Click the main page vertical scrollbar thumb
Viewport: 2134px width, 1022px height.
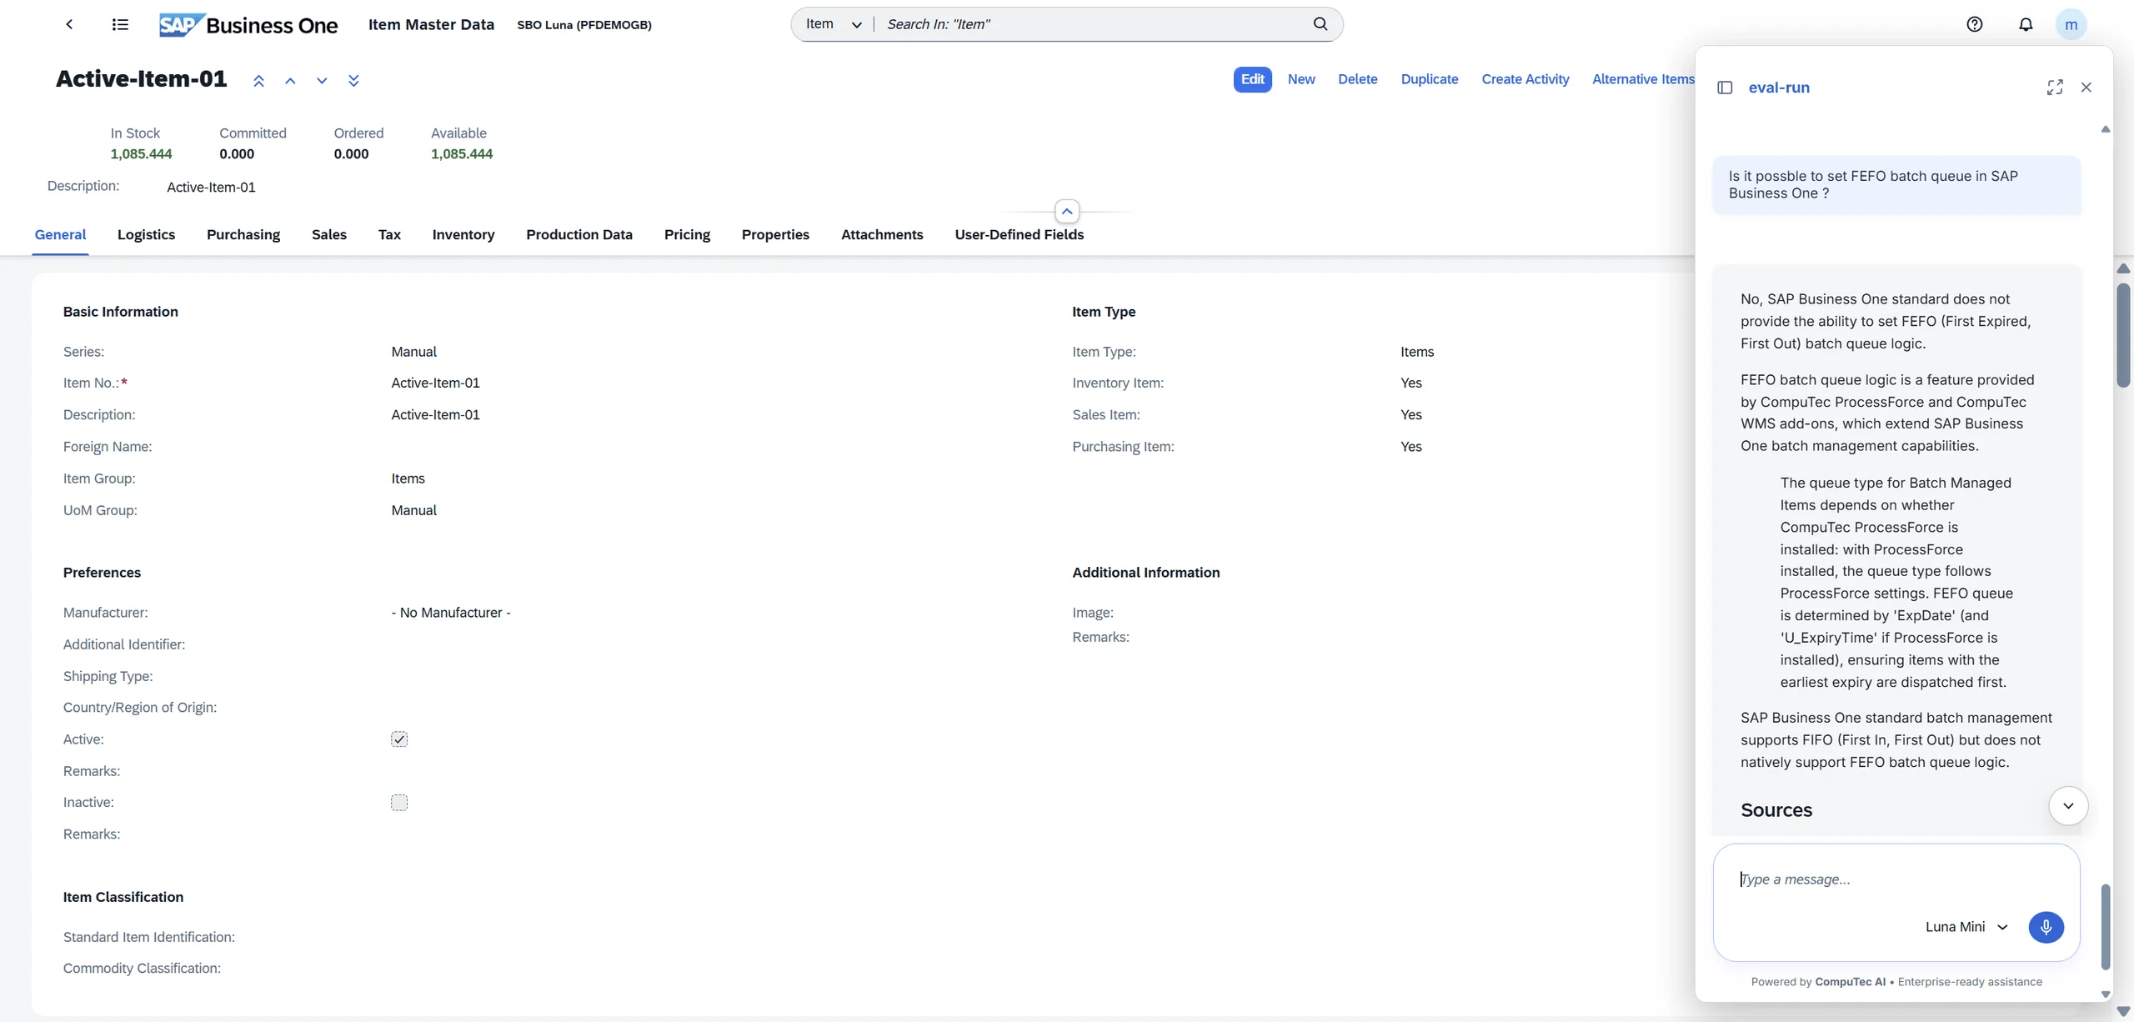[x=2123, y=335]
